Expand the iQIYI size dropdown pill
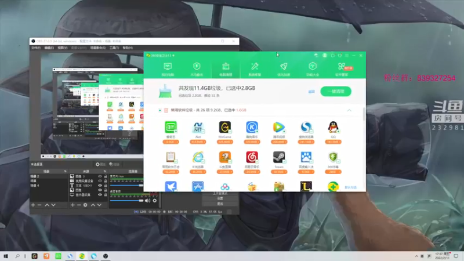The image size is (464, 261). click(171, 142)
